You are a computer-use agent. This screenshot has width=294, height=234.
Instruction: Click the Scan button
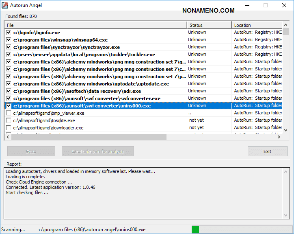pyautogui.click(x=31, y=151)
